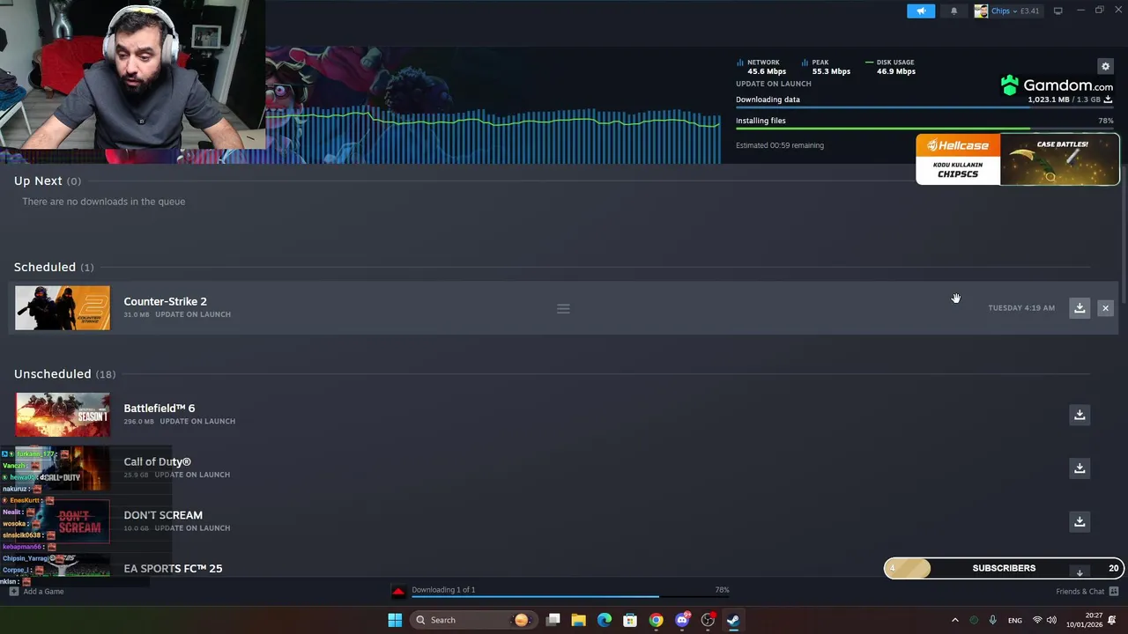
Task: Download the Battlefield 6 update
Action: coord(1080,415)
